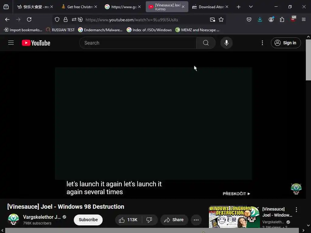
Task: Like the video with 113K likes
Action: coord(128,220)
